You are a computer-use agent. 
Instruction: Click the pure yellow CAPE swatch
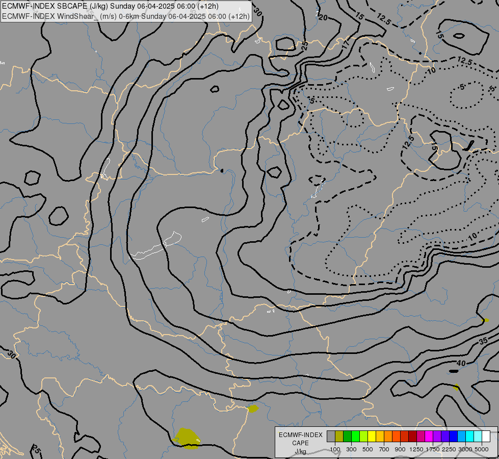[372, 436]
